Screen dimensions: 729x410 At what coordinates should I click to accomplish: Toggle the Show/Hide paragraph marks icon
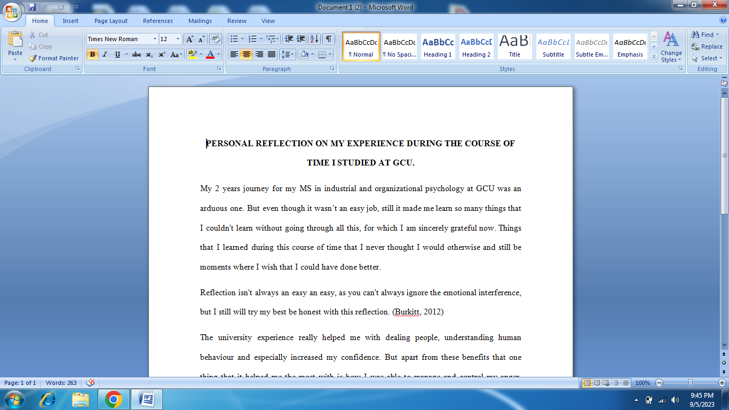[x=329, y=39]
